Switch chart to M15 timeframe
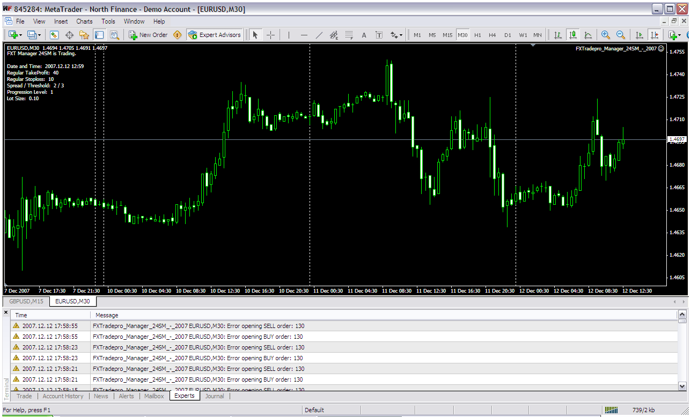This screenshot has width=691, height=417. [447, 35]
